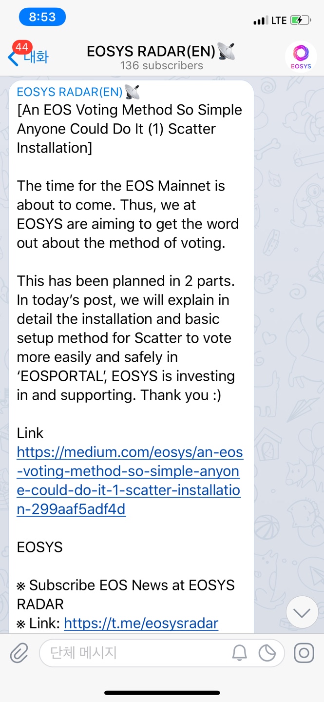The height and width of the screenshot is (702, 324).
Task: Type in the broadcast message field
Action: [x=136, y=653]
